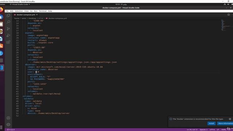This screenshot has height=131, width=233.
Task: Select Visual Studio Code icon in dock
Action: (x=1, y=68)
